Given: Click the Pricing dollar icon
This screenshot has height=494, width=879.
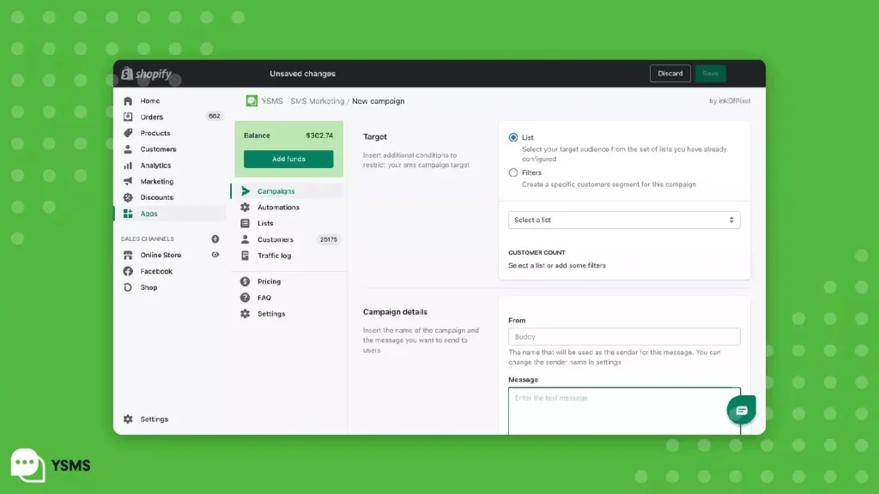Looking at the screenshot, I should (246, 281).
